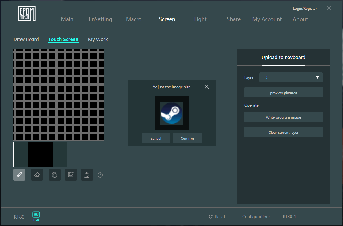Click the Reset text label

(220, 217)
